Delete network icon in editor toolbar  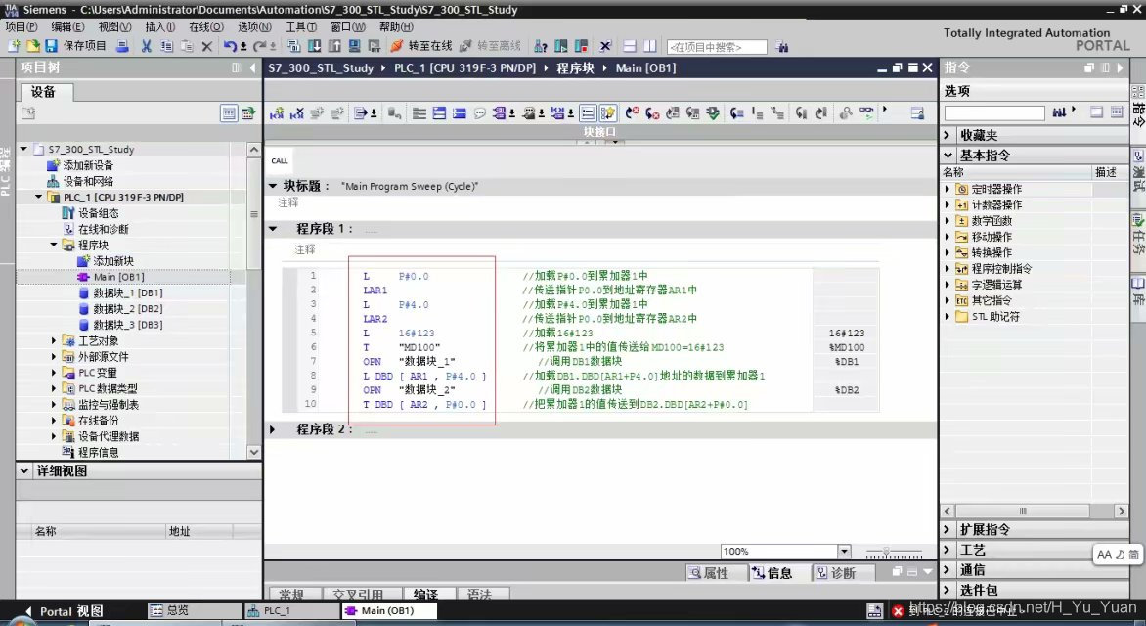(x=296, y=113)
